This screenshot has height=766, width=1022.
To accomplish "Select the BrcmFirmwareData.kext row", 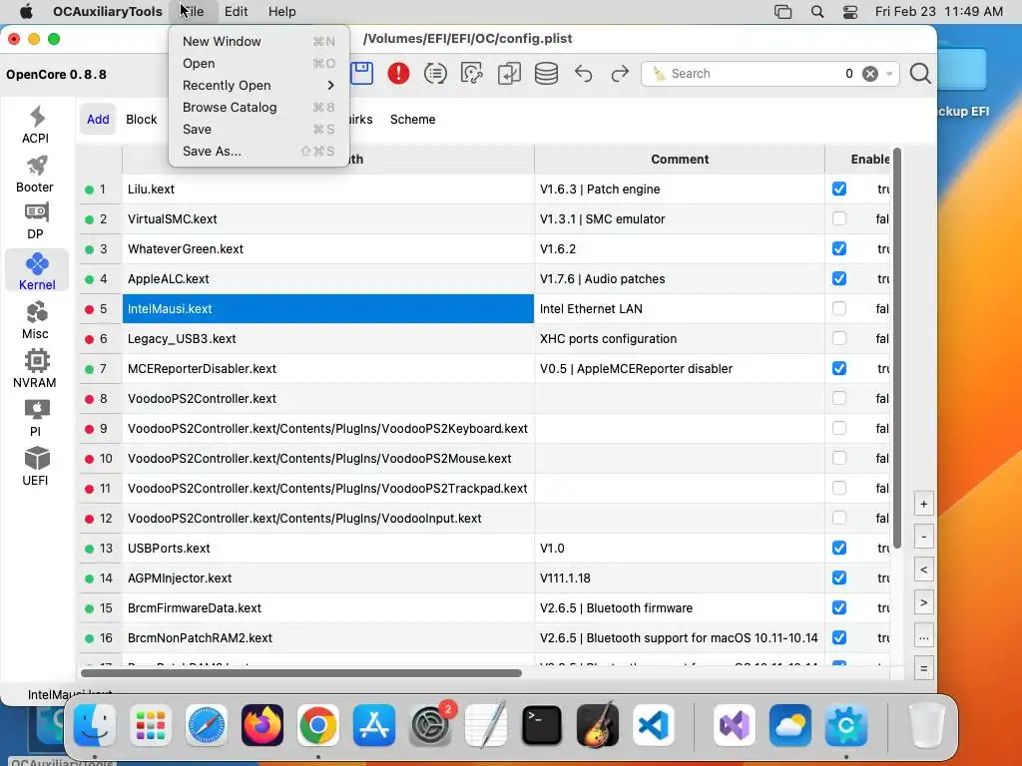I will [x=327, y=607].
